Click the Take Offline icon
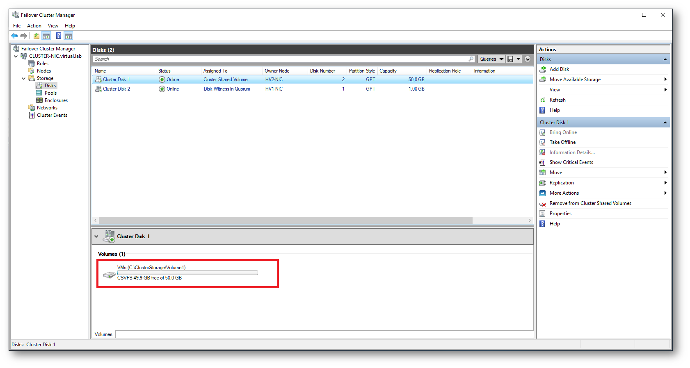Screen dimensions: 690x368 tap(542, 142)
